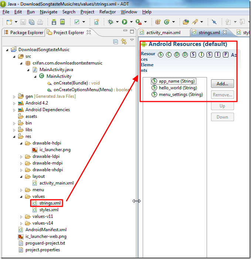Select hello_world (String) resource entry

[174, 88]
